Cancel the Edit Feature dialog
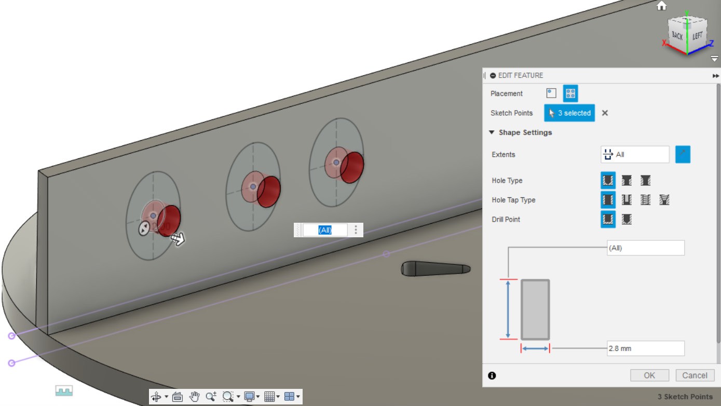 695,375
